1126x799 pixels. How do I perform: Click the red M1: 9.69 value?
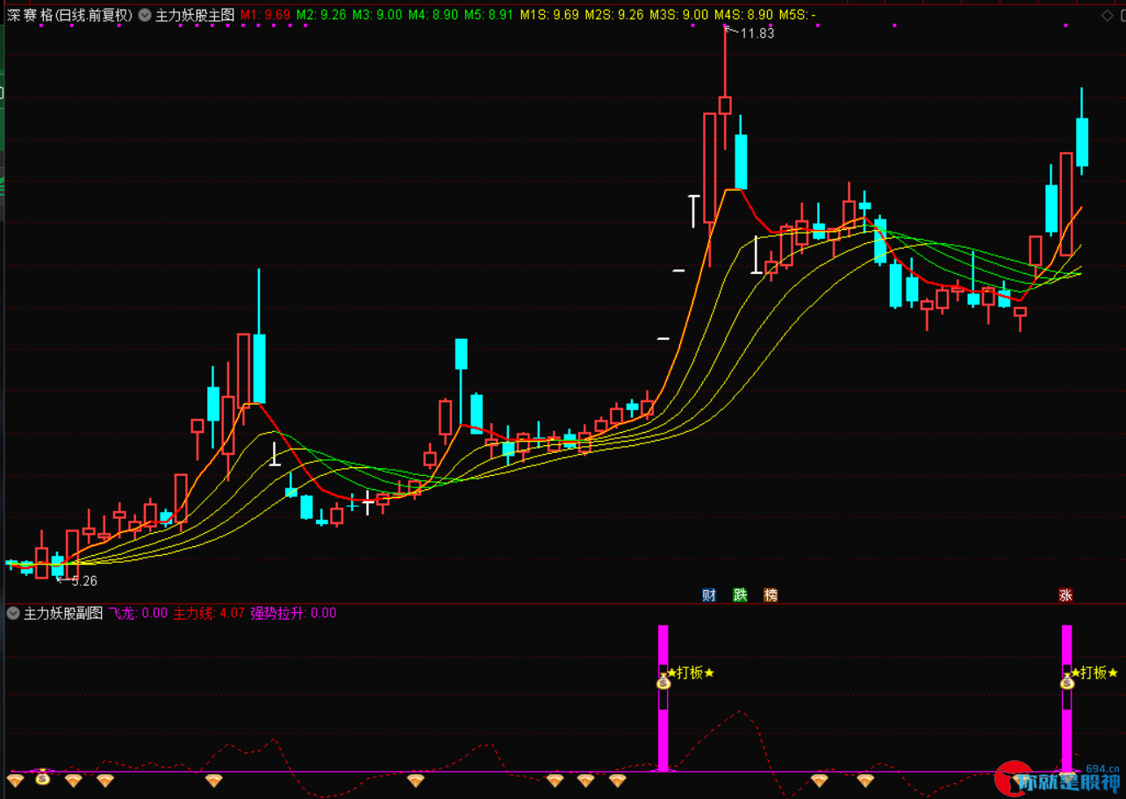point(265,15)
